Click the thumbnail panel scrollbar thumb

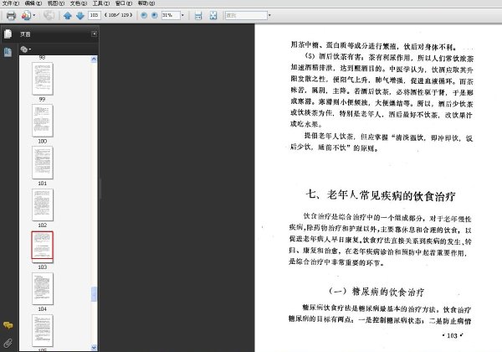(x=94, y=294)
